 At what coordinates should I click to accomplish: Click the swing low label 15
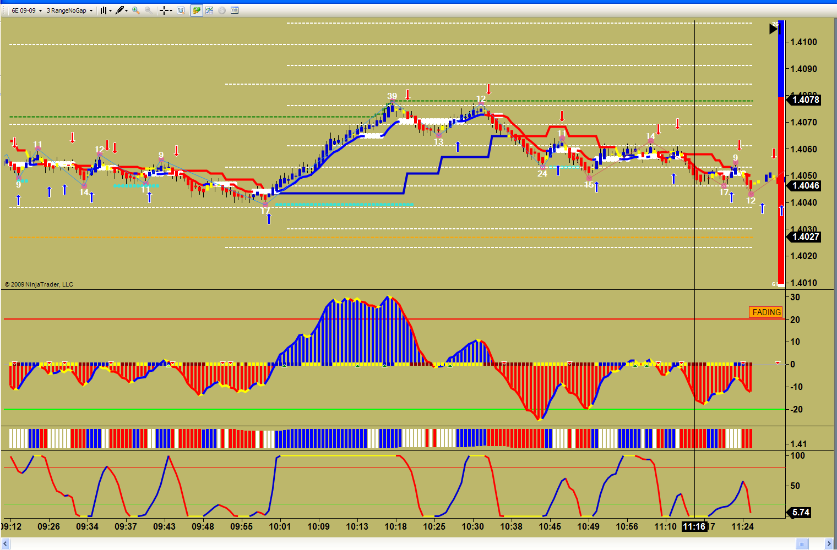coord(589,185)
